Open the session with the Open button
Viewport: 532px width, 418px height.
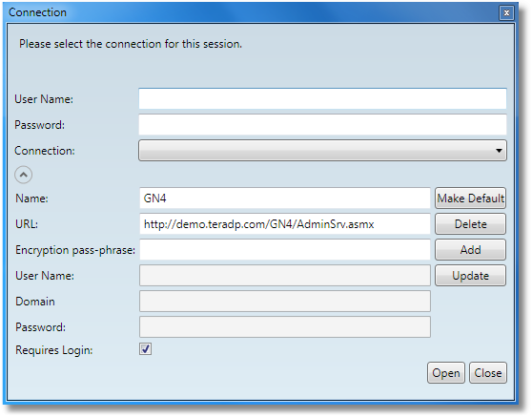point(446,373)
